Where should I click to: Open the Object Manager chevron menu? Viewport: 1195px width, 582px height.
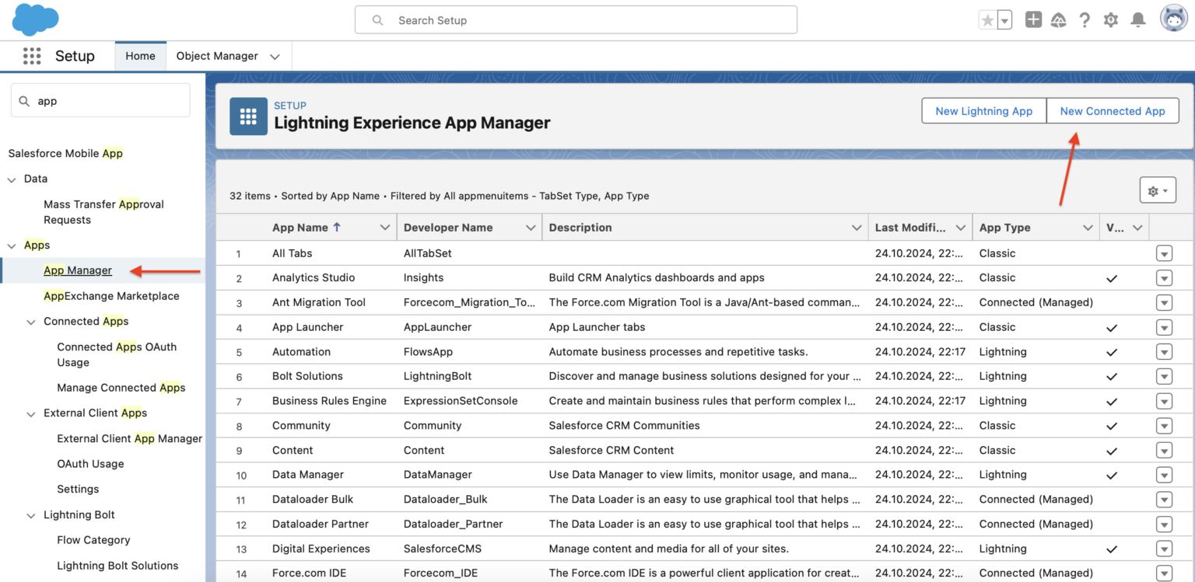coord(274,56)
